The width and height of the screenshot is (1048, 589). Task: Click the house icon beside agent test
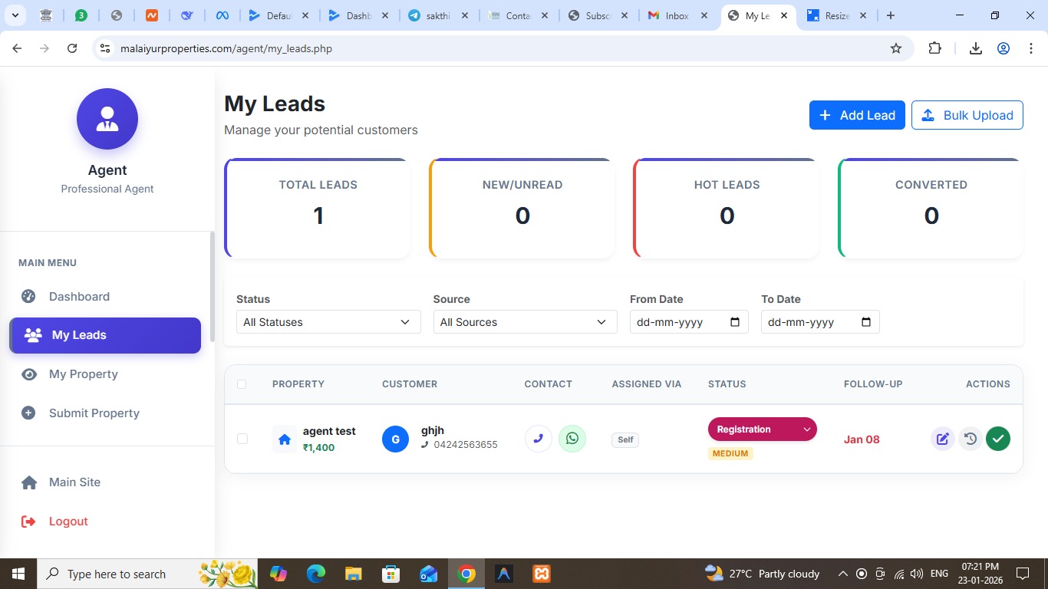285,439
